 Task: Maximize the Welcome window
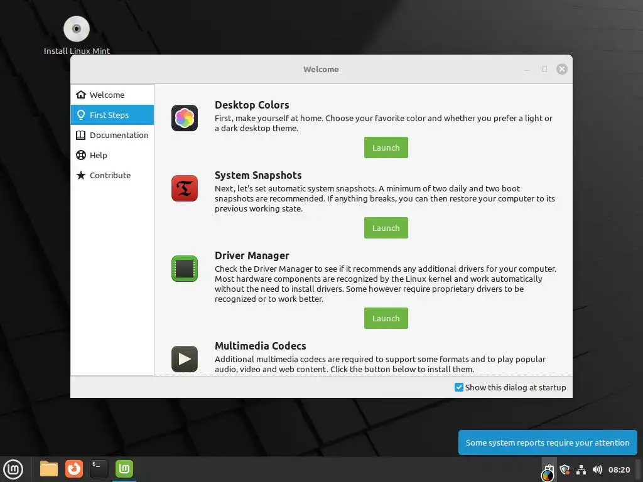[x=544, y=69]
